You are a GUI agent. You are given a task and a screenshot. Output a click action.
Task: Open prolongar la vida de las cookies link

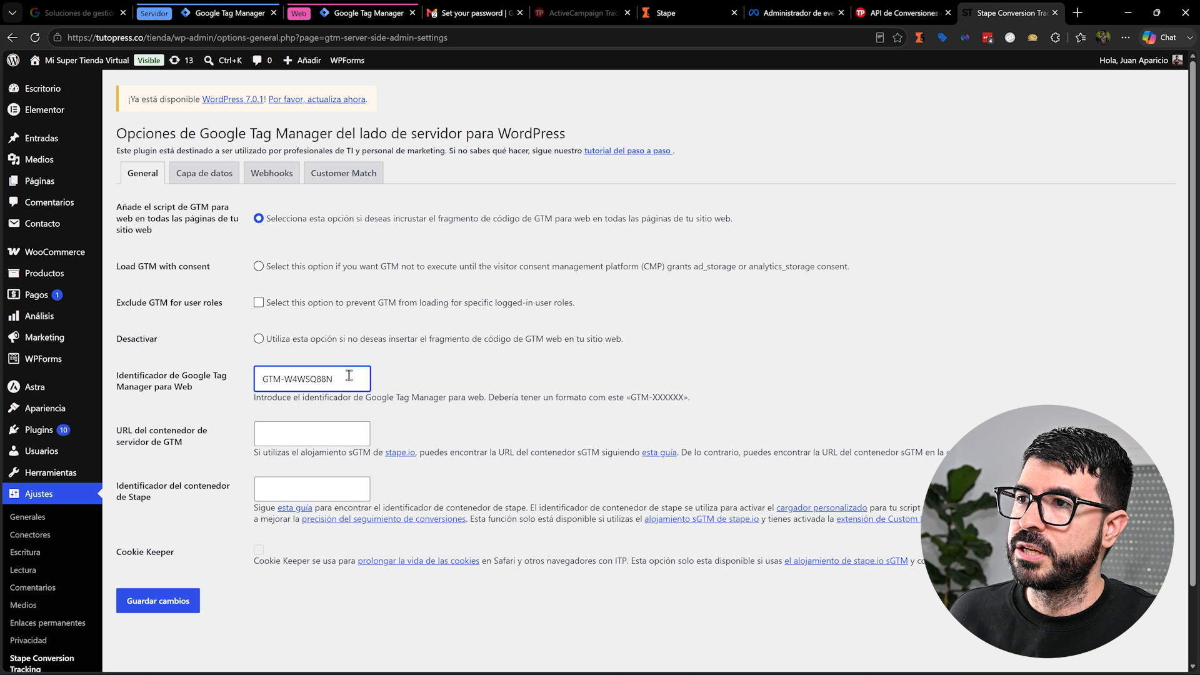click(x=419, y=561)
